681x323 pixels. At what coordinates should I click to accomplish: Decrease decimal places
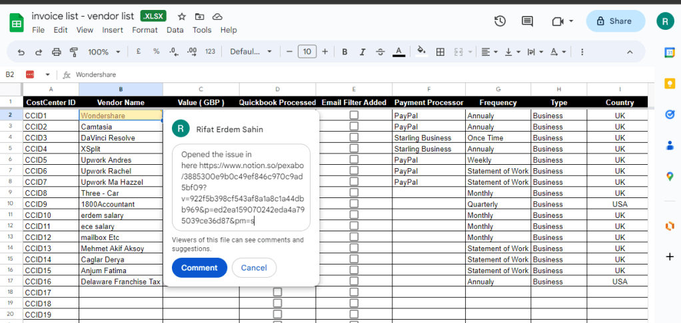174,52
